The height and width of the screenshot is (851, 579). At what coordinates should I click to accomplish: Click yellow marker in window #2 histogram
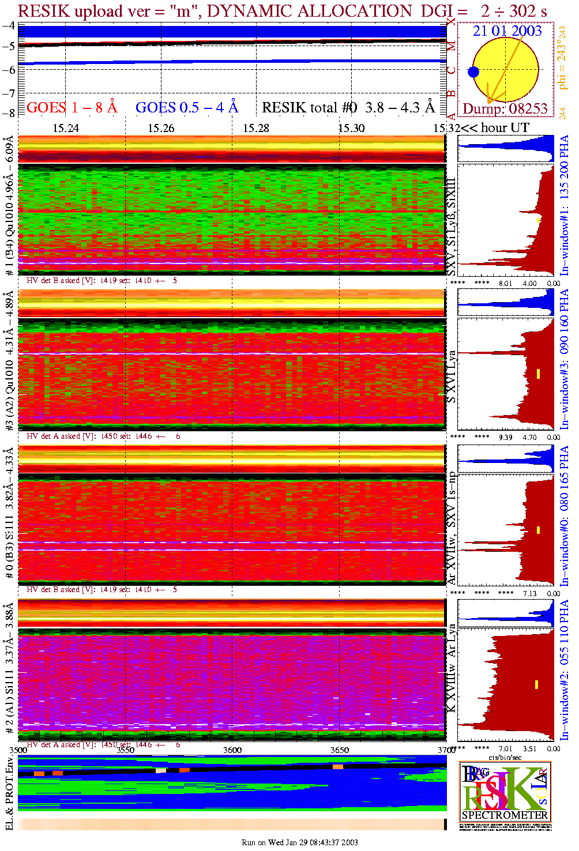[536, 684]
